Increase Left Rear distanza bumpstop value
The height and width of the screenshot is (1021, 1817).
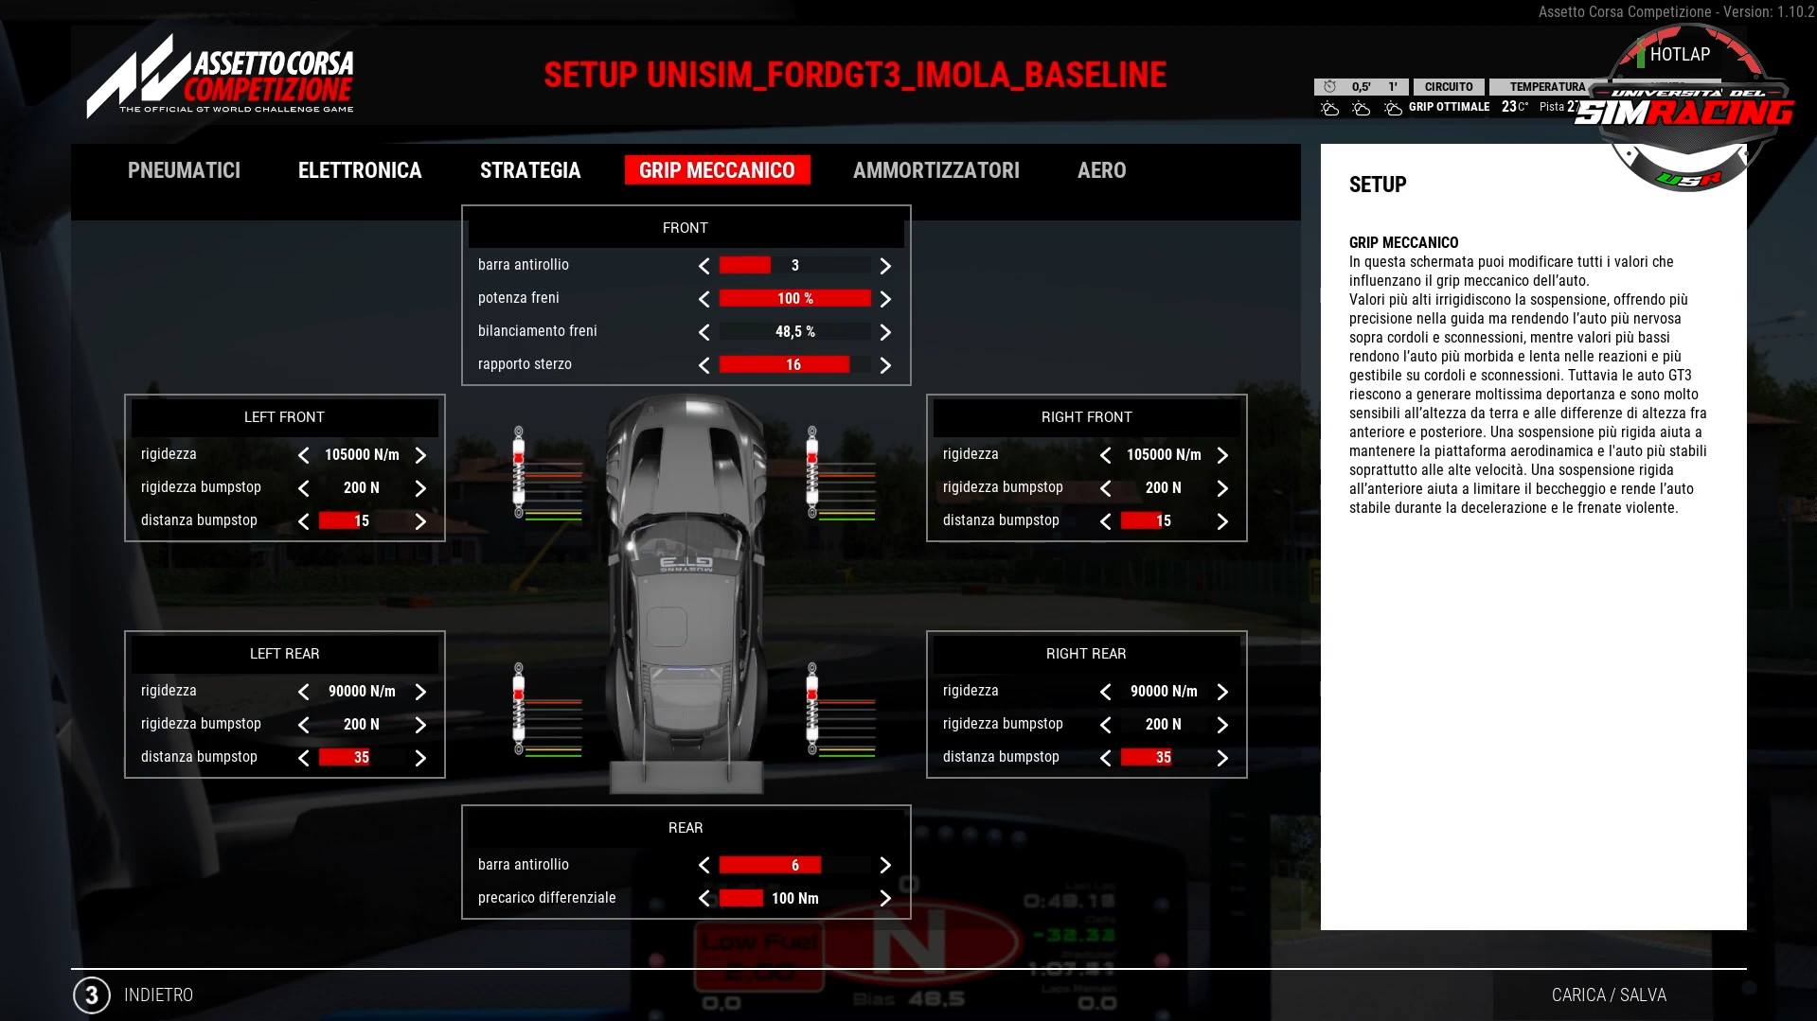tap(420, 758)
